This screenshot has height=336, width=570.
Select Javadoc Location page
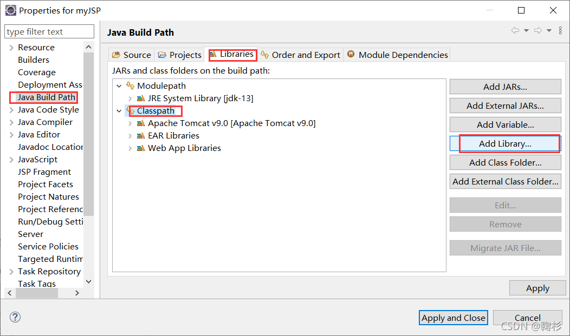tap(50, 147)
